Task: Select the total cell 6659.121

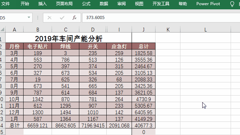Action: pos(38,125)
